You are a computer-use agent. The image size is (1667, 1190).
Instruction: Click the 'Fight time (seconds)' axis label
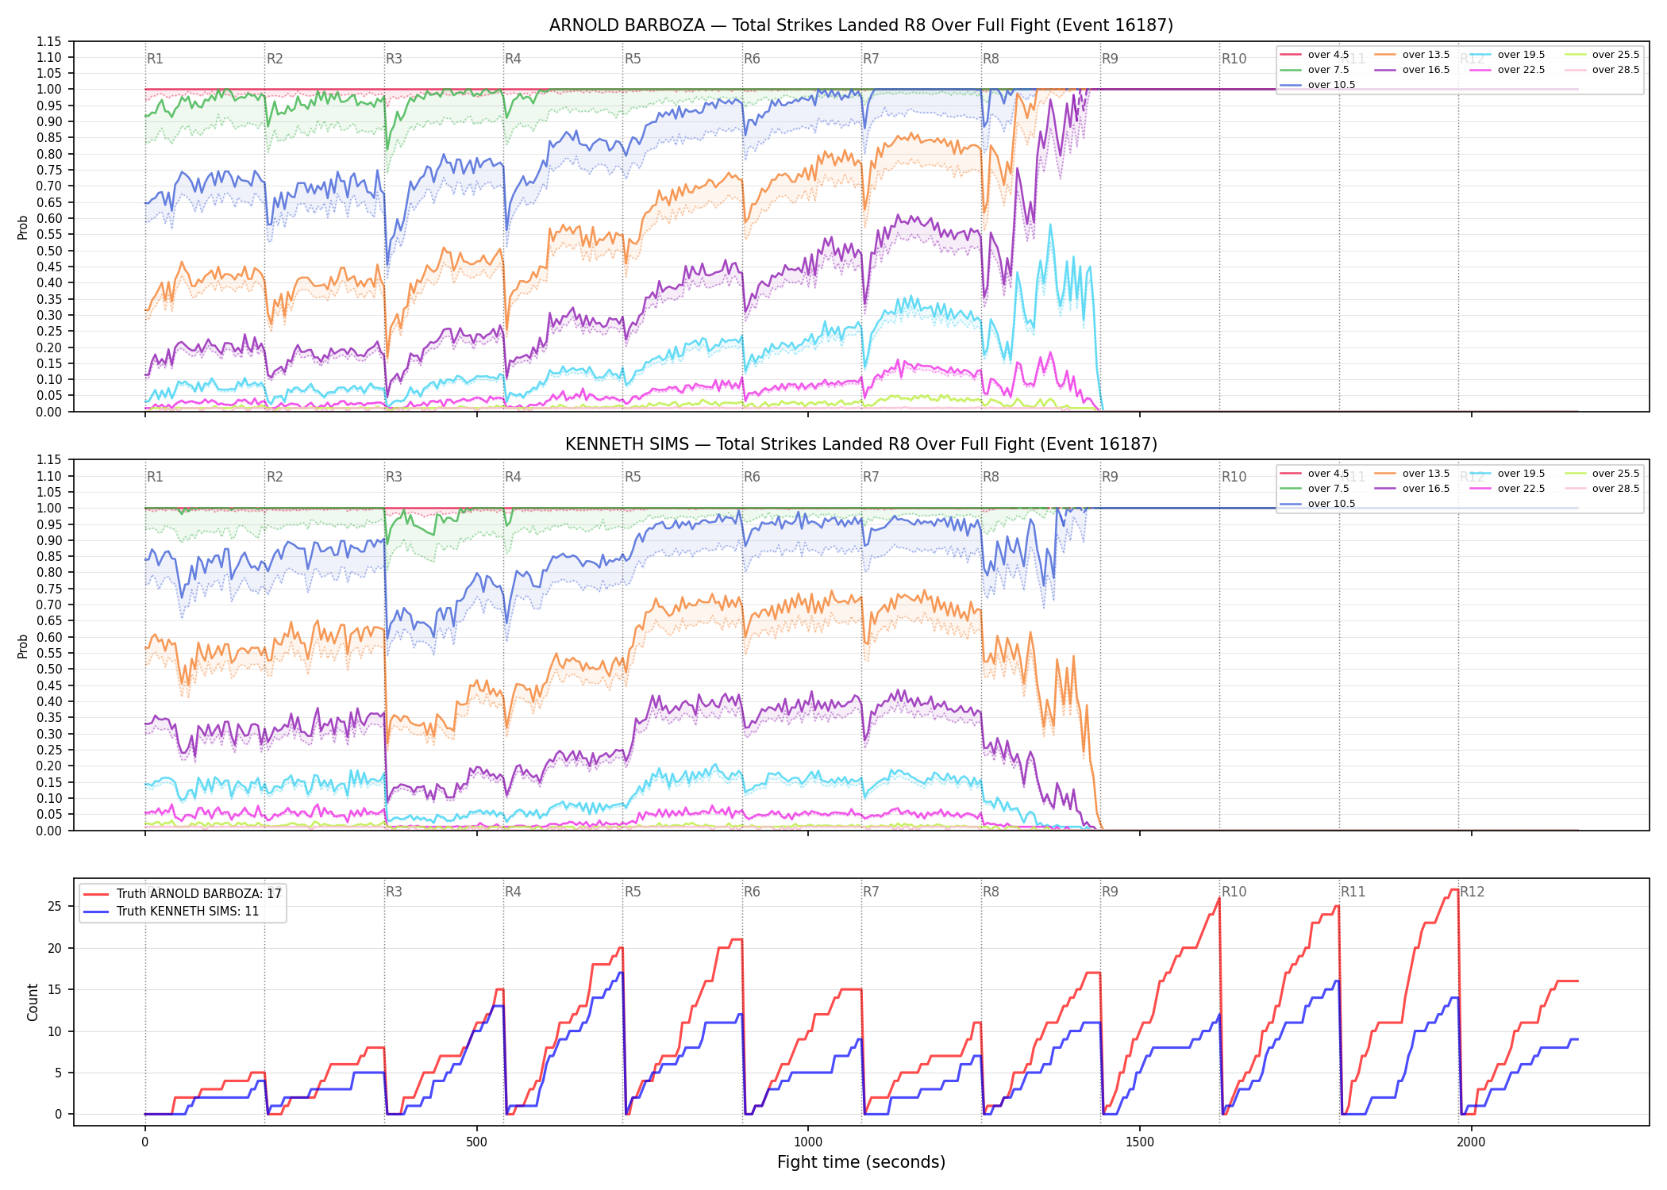[x=861, y=1163]
